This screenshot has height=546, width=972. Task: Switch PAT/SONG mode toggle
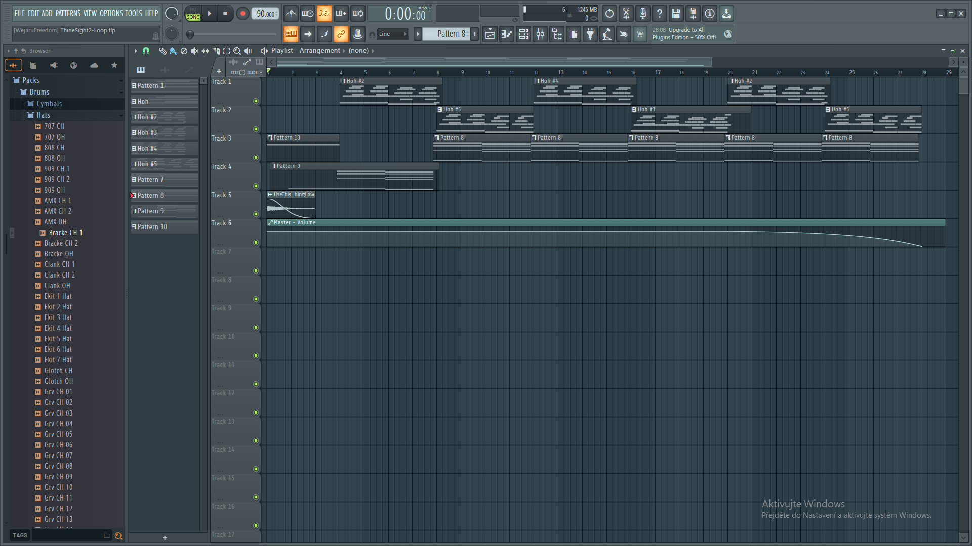tap(193, 14)
